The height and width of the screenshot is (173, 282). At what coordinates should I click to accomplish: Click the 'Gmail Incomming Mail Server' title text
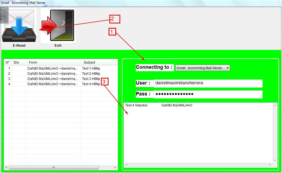(x=23, y=2)
